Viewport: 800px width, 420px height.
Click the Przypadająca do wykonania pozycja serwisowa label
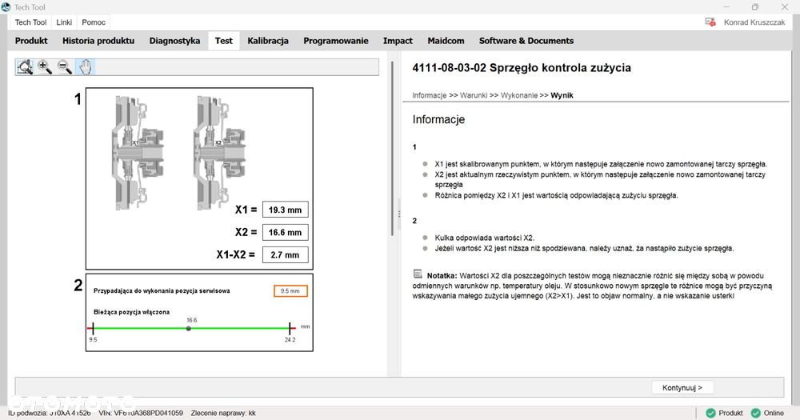pos(162,291)
